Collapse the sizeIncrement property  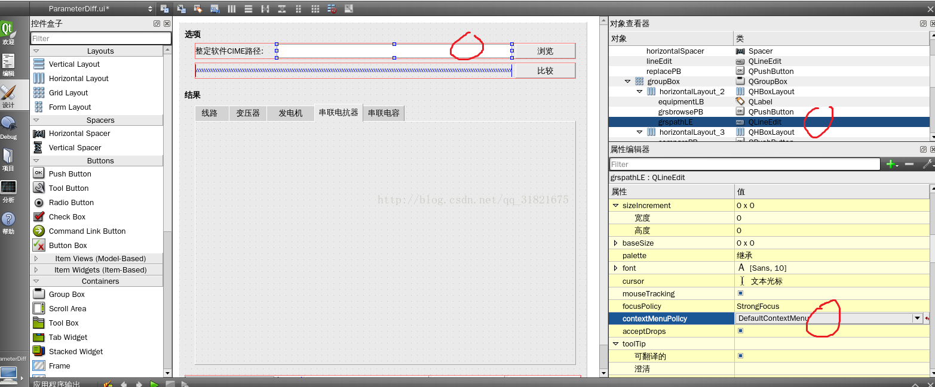tap(615, 205)
